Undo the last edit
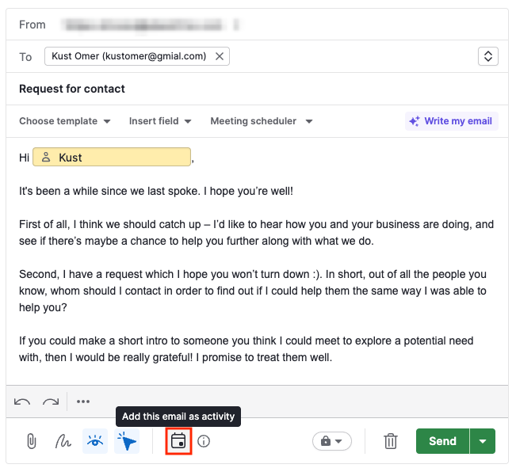The height and width of the screenshot is (472, 516). (22, 402)
